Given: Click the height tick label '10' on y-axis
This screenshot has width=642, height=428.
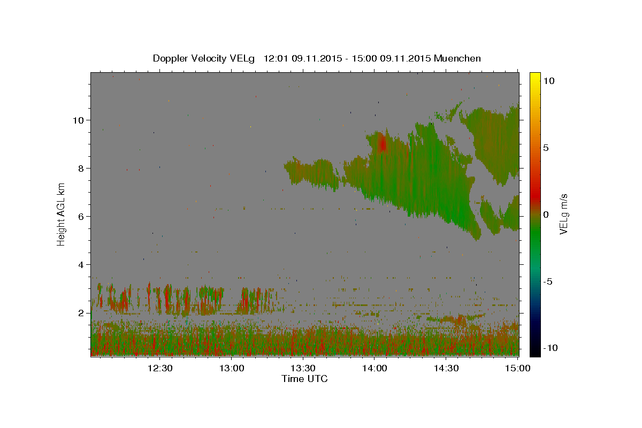Looking at the screenshot, I should (78, 120).
